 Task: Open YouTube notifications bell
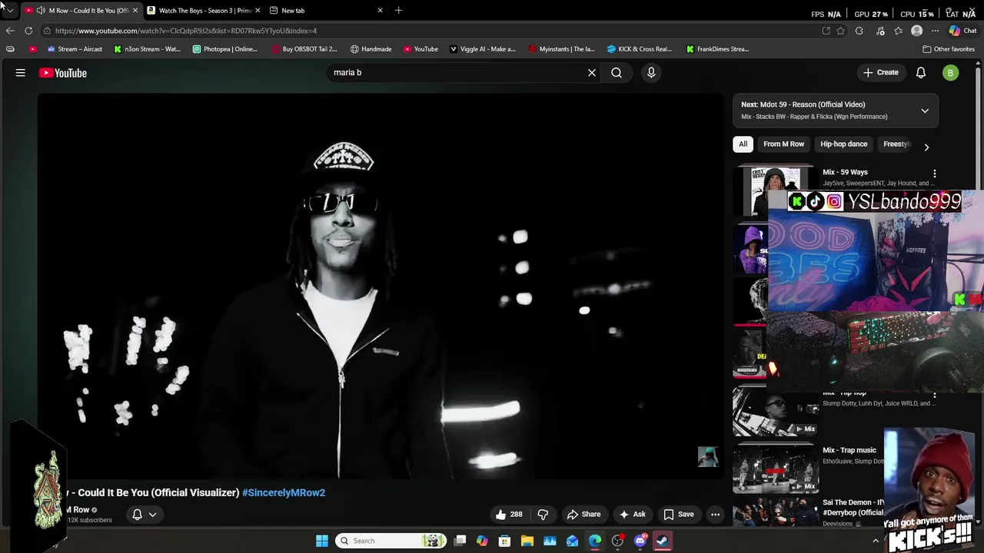pyautogui.click(x=921, y=73)
